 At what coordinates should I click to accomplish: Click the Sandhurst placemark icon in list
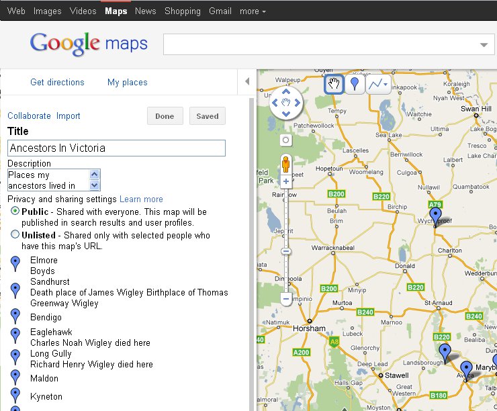coord(15,291)
